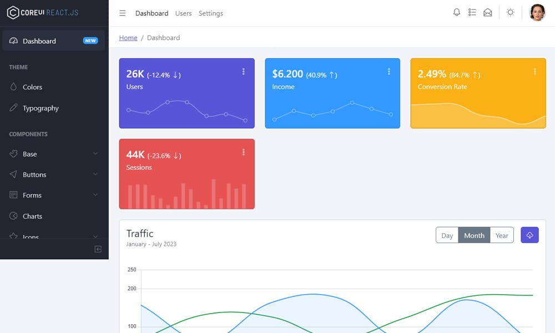Click the $6.200 Income stat value

pos(287,74)
